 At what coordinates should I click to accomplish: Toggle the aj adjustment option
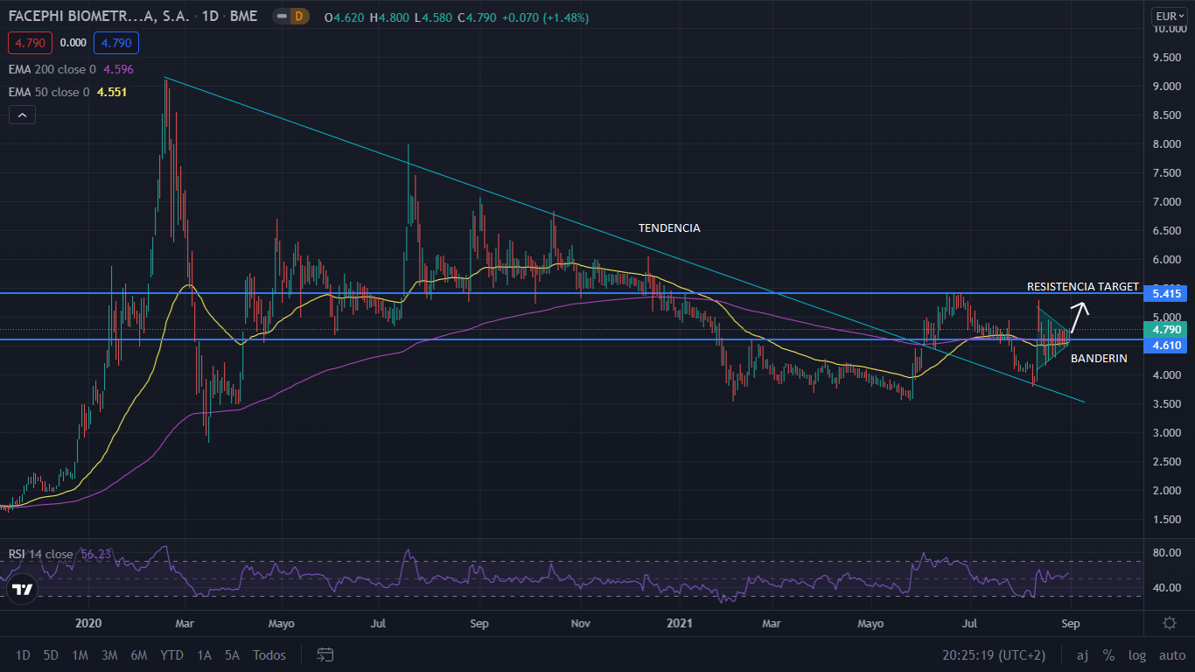pos(1082,654)
